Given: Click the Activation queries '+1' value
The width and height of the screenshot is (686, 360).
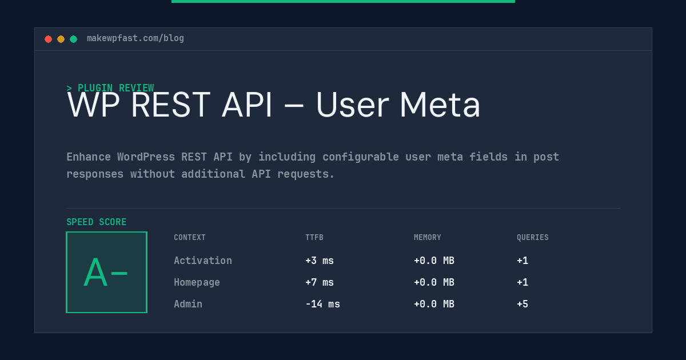Looking at the screenshot, I should [x=523, y=261].
